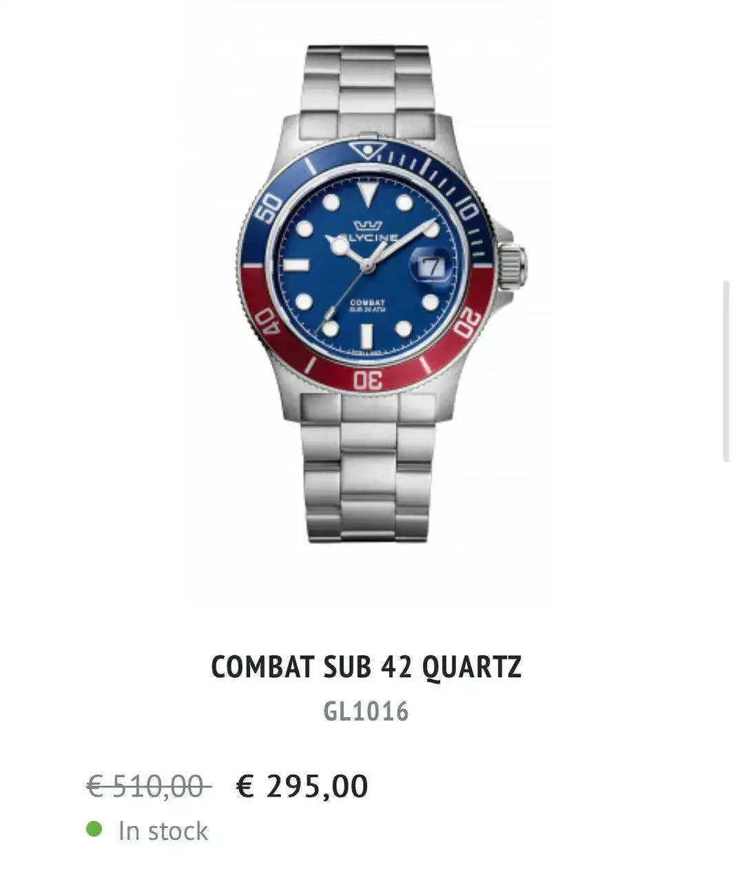Click the sale price € 295,00
Viewport: 735px width, 881px height.
pyautogui.click(x=302, y=785)
